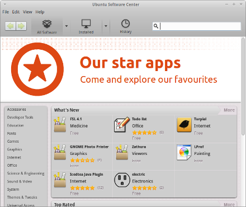
Task: Click the GNOME Photo Printer star rating
Action: pos(82,160)
